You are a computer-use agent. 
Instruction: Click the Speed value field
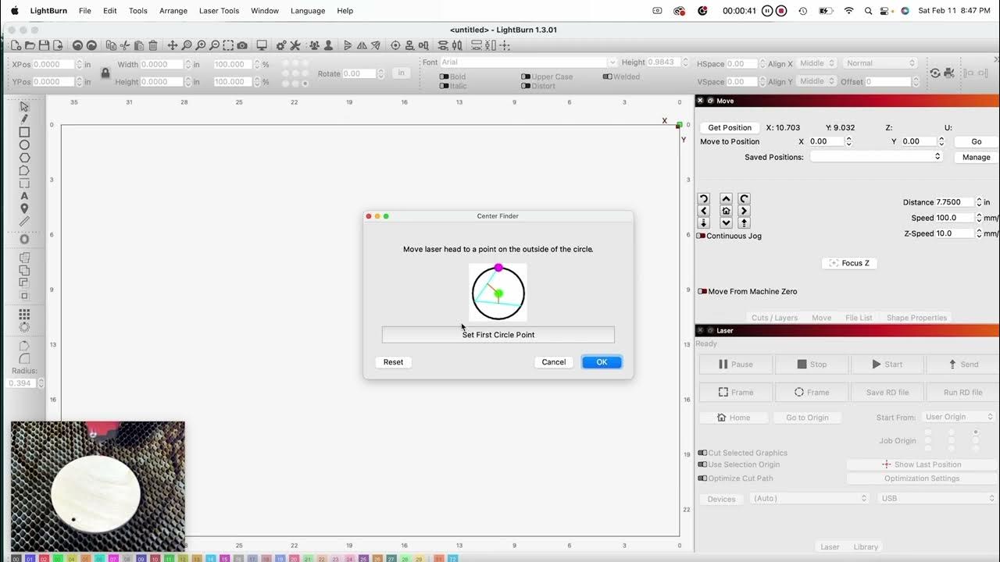[x=955, y=218]
